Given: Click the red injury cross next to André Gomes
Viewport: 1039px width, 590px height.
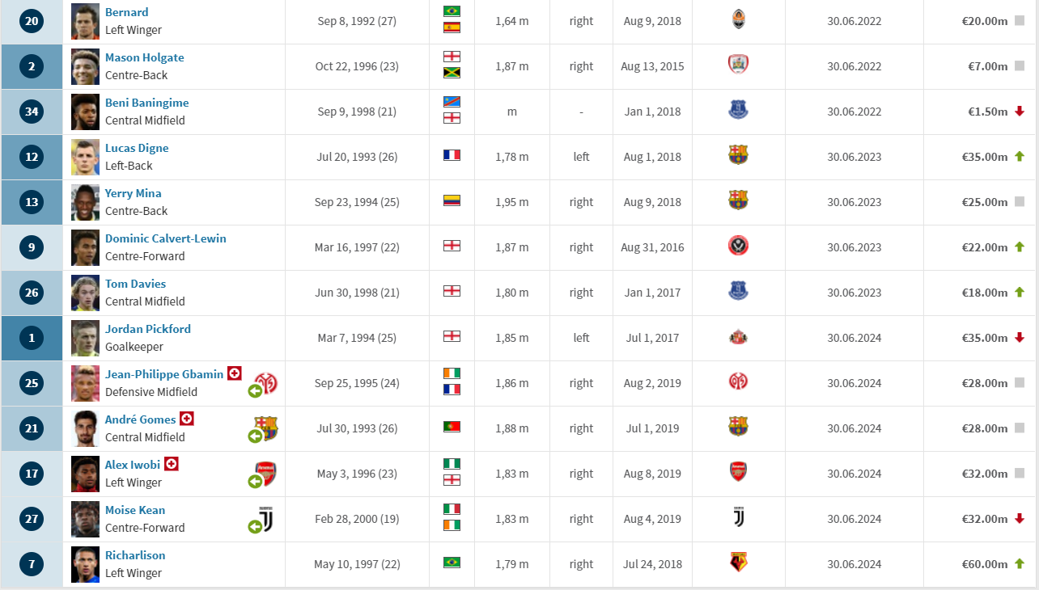Looking at the screenshot, I should coord(187,419).
